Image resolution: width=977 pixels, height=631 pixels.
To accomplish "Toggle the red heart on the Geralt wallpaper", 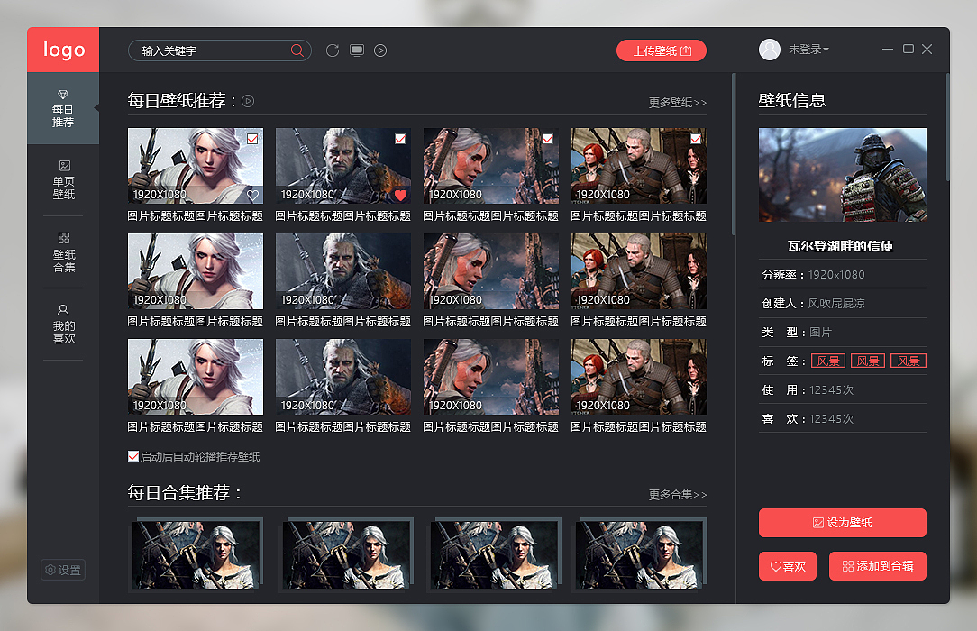I will pyautogui.click(x=398, y=194).
